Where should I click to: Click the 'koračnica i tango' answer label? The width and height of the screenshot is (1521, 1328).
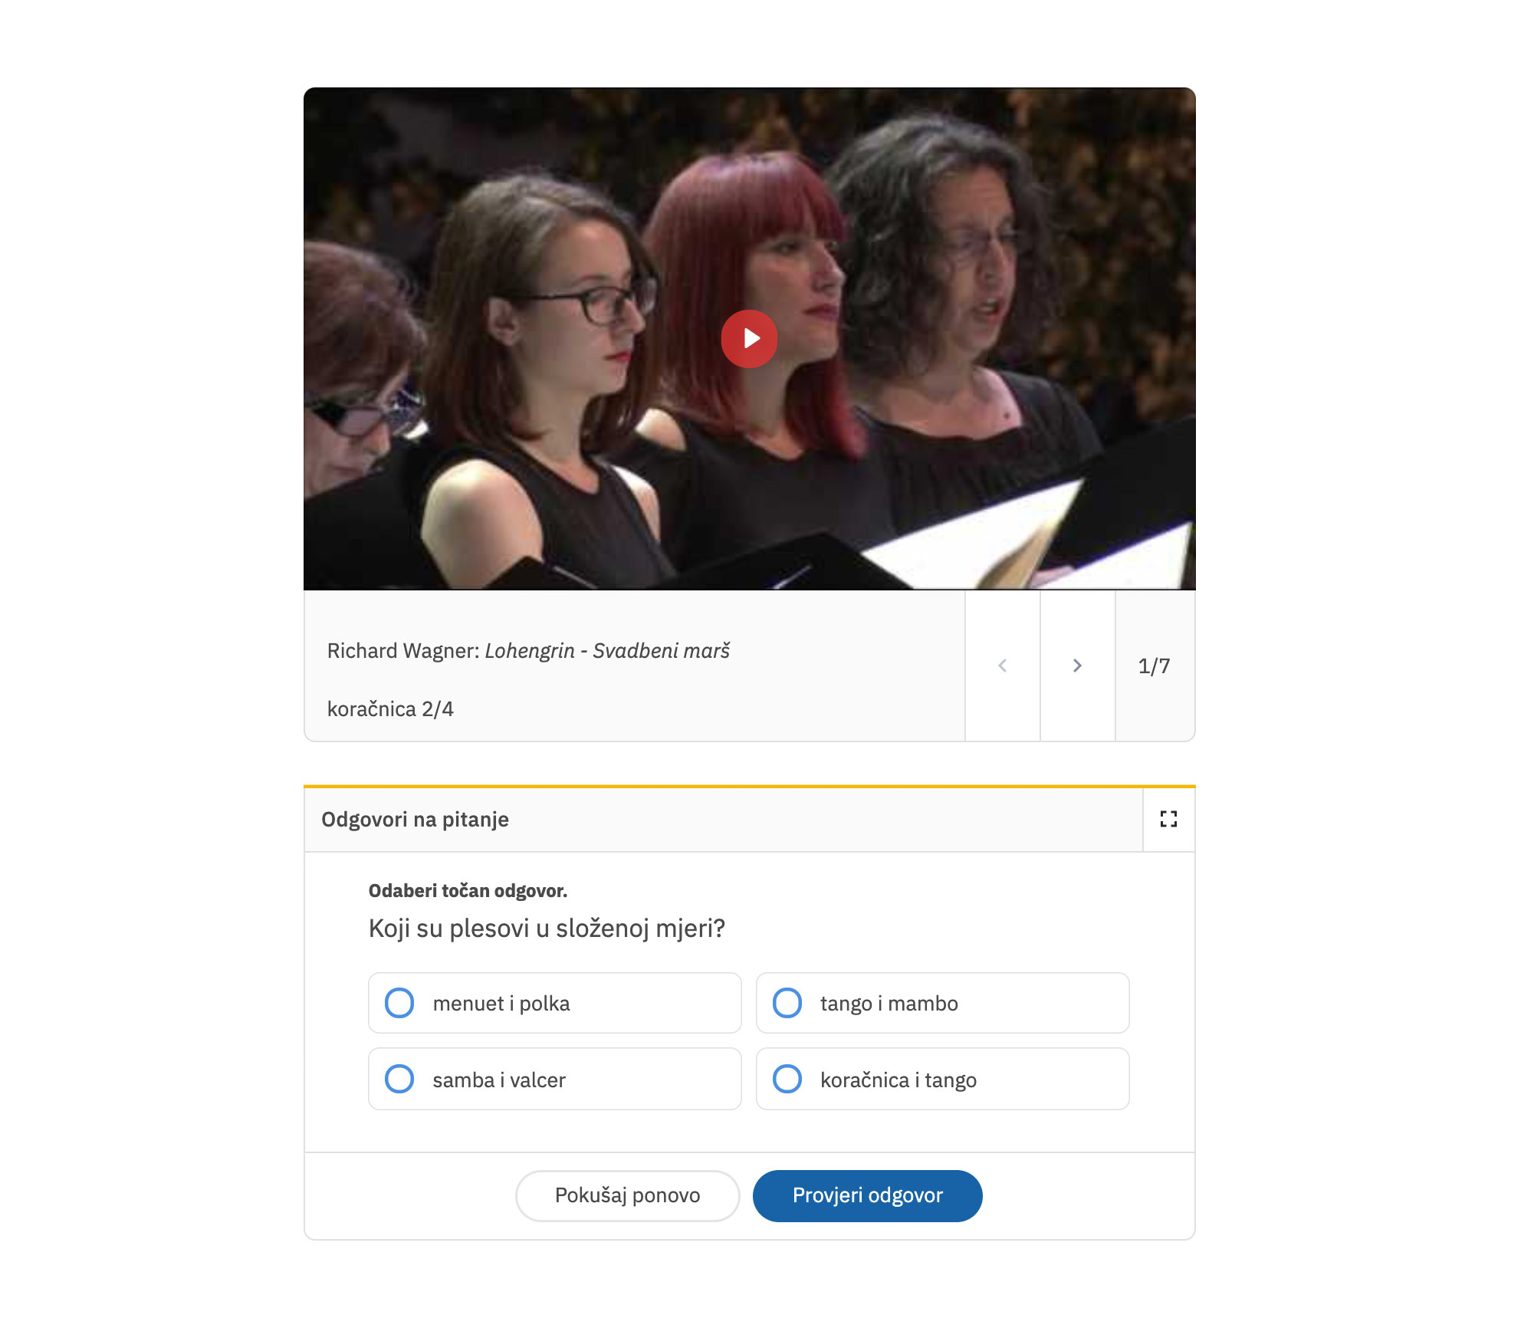point(898,1080)
